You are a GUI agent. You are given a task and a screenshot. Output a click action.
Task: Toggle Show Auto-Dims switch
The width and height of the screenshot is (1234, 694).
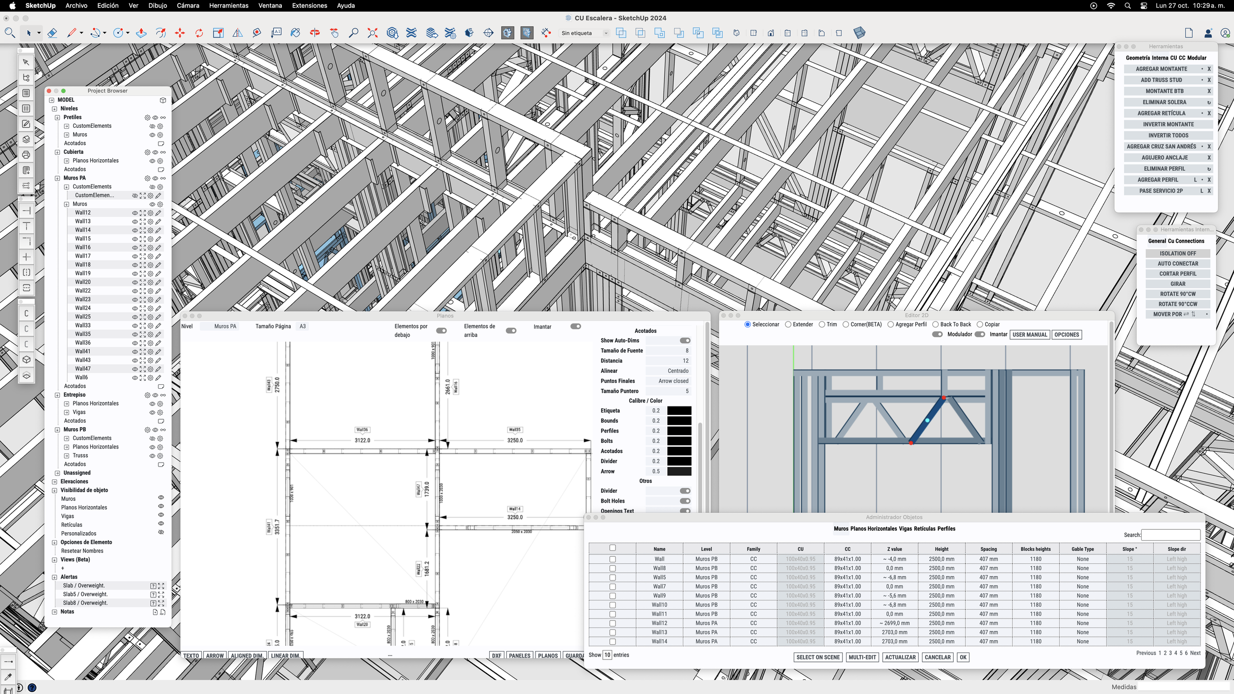685,340
